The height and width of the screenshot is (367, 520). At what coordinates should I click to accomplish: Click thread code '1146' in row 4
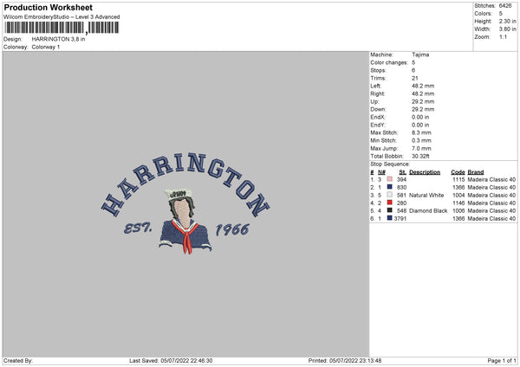[458, 203]
